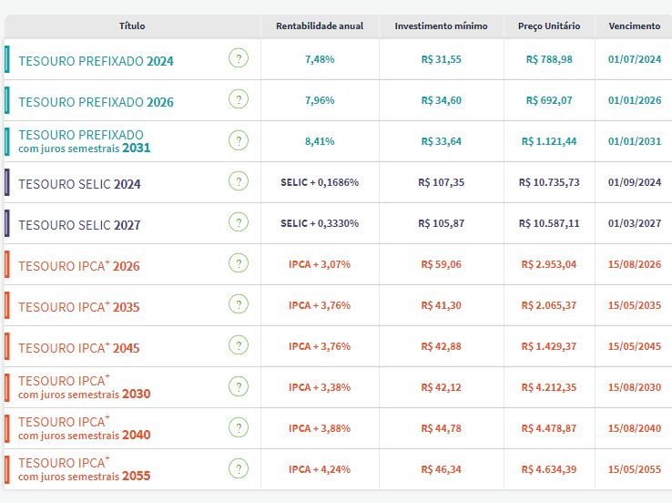Show info for Tesouro Selic 2024

pyautogui.click(x=239, y=182)
